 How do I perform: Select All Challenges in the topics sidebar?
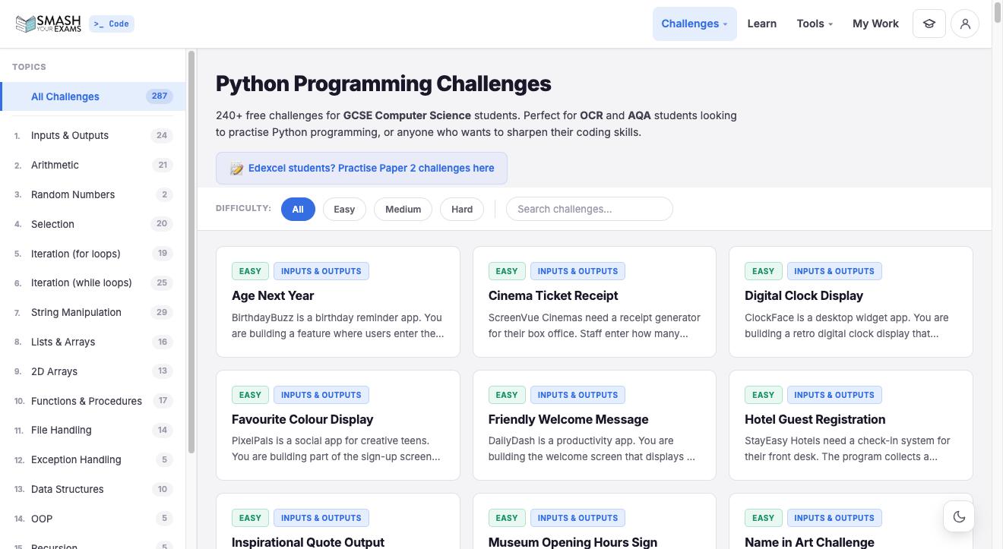[x=93, y=96]
